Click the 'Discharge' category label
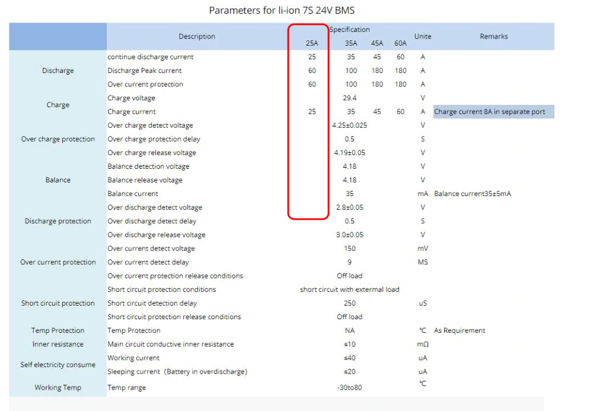Screen dimensions: 593x411 click(58, 70)
